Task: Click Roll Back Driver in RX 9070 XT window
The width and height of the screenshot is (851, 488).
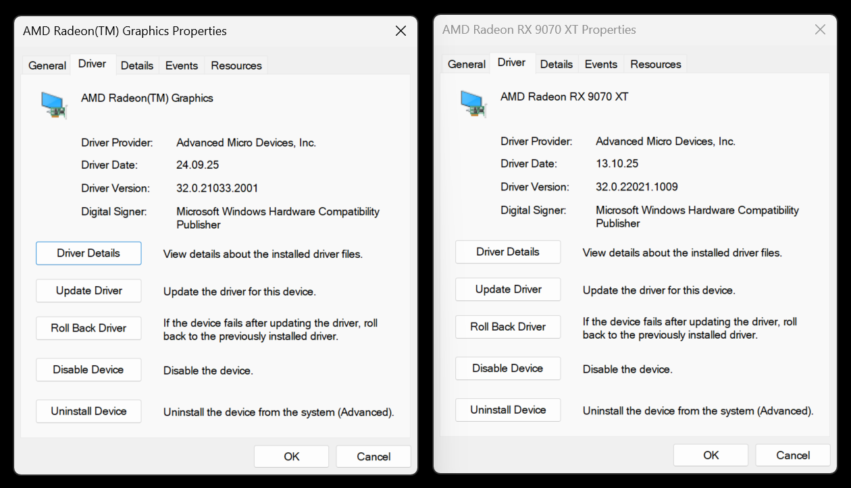Action: pyautogui.click(x=508, y=327)
